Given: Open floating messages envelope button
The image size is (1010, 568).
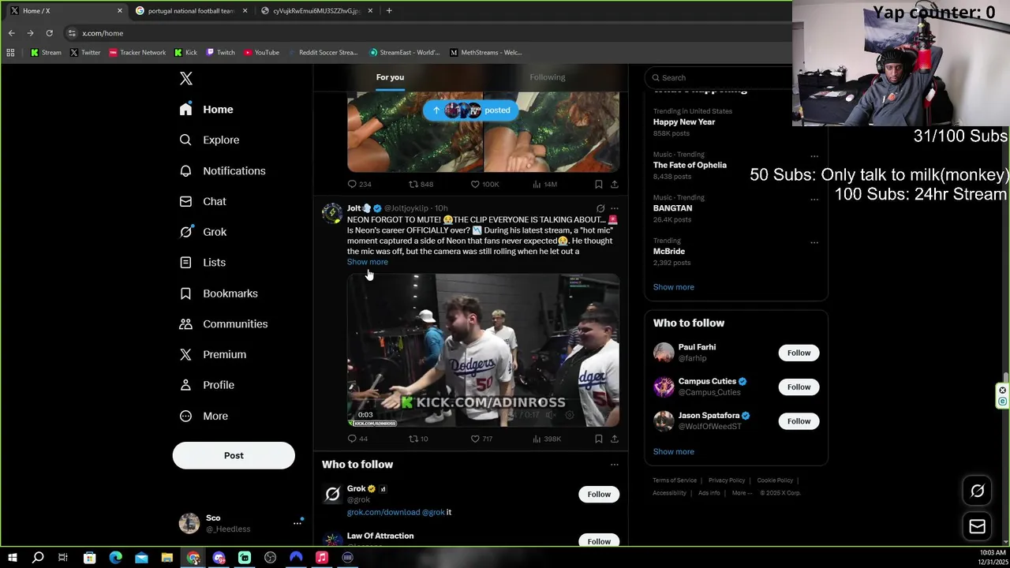Looking at the screenshot, I should tap(977, 526).
